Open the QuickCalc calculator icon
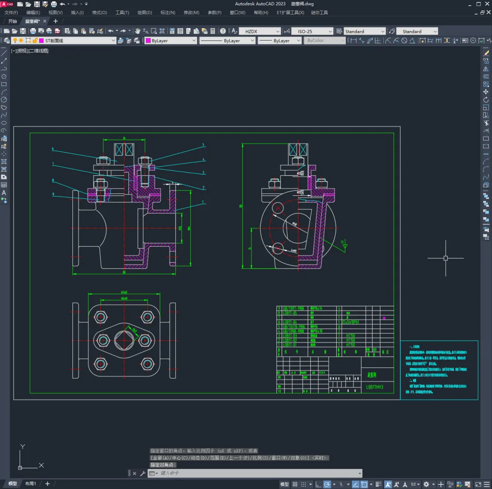This screenshot has height=489, width=492. [x=213, y=31]
